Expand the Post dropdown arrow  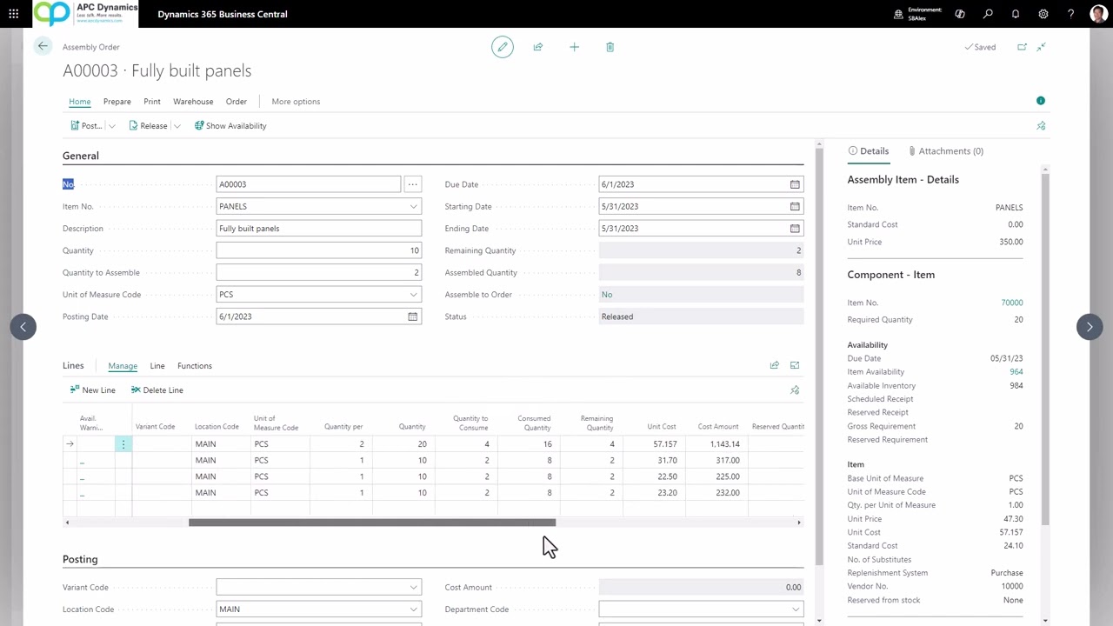(x=112, y=126)
